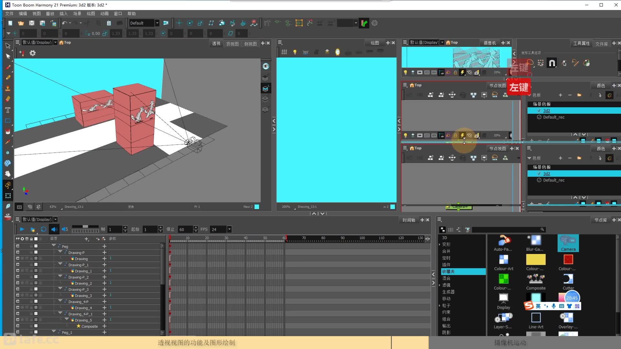Select the 3d2 palette in lower colour panel
This screenshot has height=349, width=621.
point(574,174)
